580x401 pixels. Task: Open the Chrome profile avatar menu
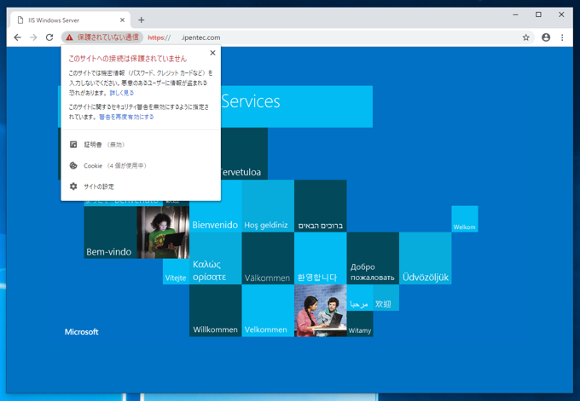(x=546, y=37)
